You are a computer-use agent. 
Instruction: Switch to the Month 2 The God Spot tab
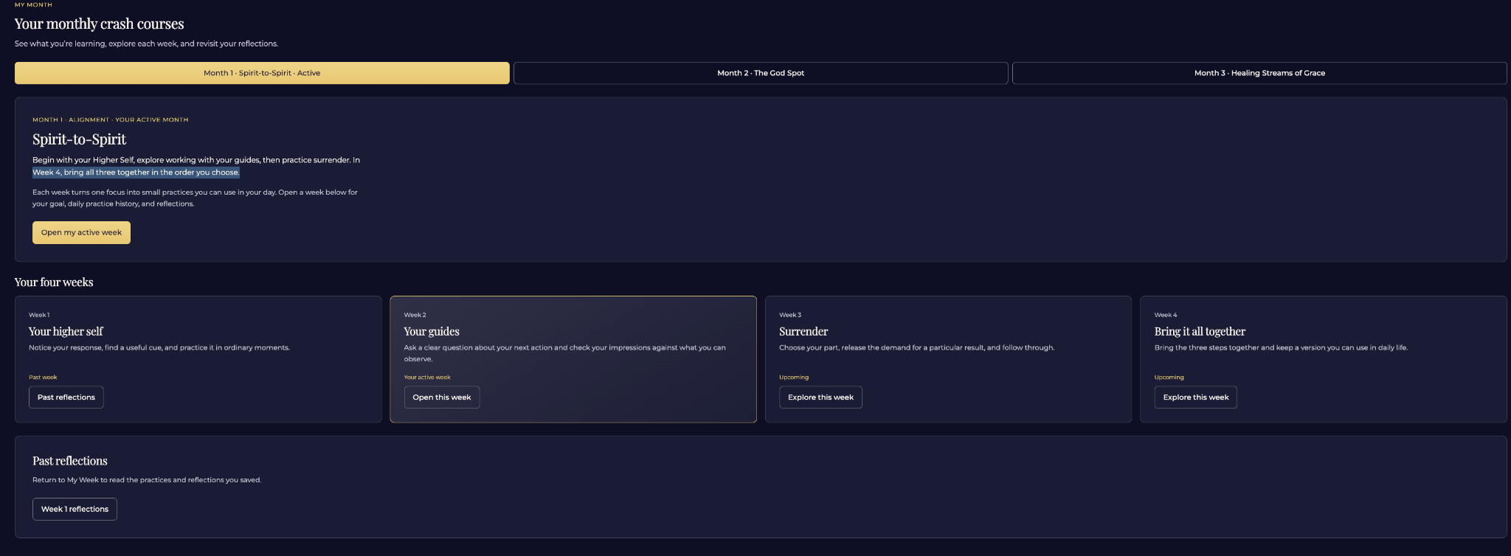tap(761, 73)
